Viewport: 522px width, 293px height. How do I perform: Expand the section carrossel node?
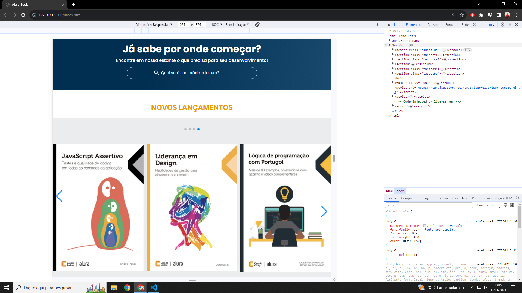(393, 59)
